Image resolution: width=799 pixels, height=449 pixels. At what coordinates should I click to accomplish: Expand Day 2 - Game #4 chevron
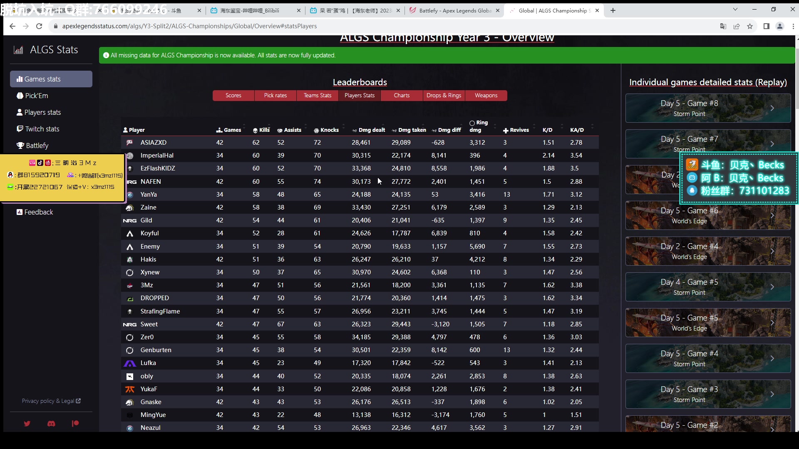point(772,251)
